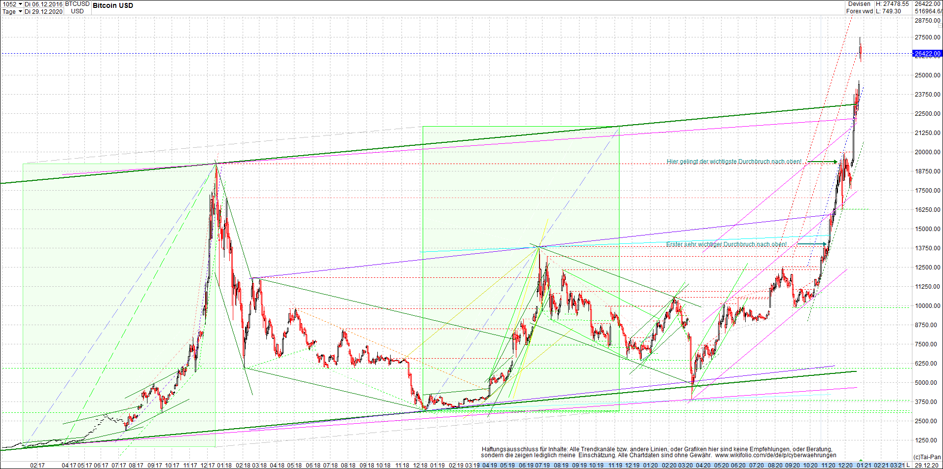Click the Forex vwd source label
943x469 pixels.
click(860, 11)
